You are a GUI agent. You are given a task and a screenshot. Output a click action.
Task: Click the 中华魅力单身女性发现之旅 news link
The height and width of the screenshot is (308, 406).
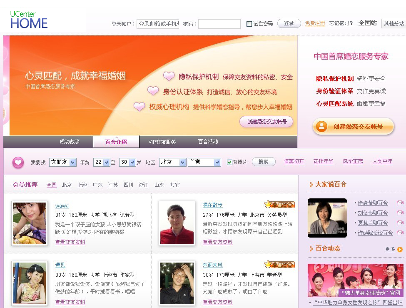358,302
